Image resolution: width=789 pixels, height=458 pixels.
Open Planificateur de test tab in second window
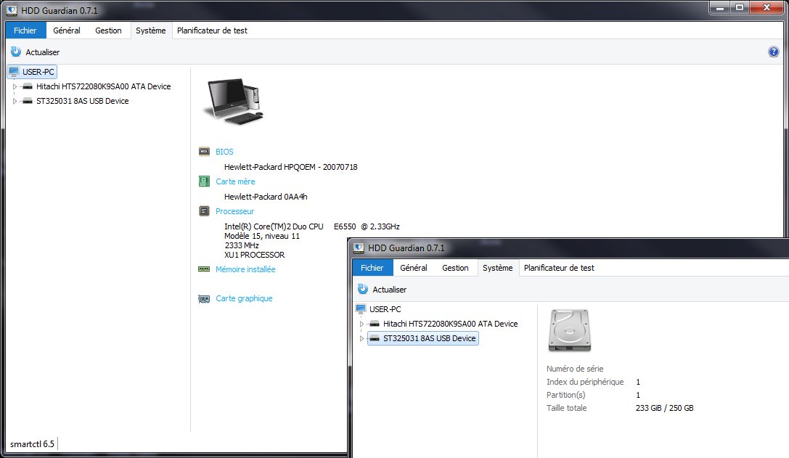tap(559, 268)
